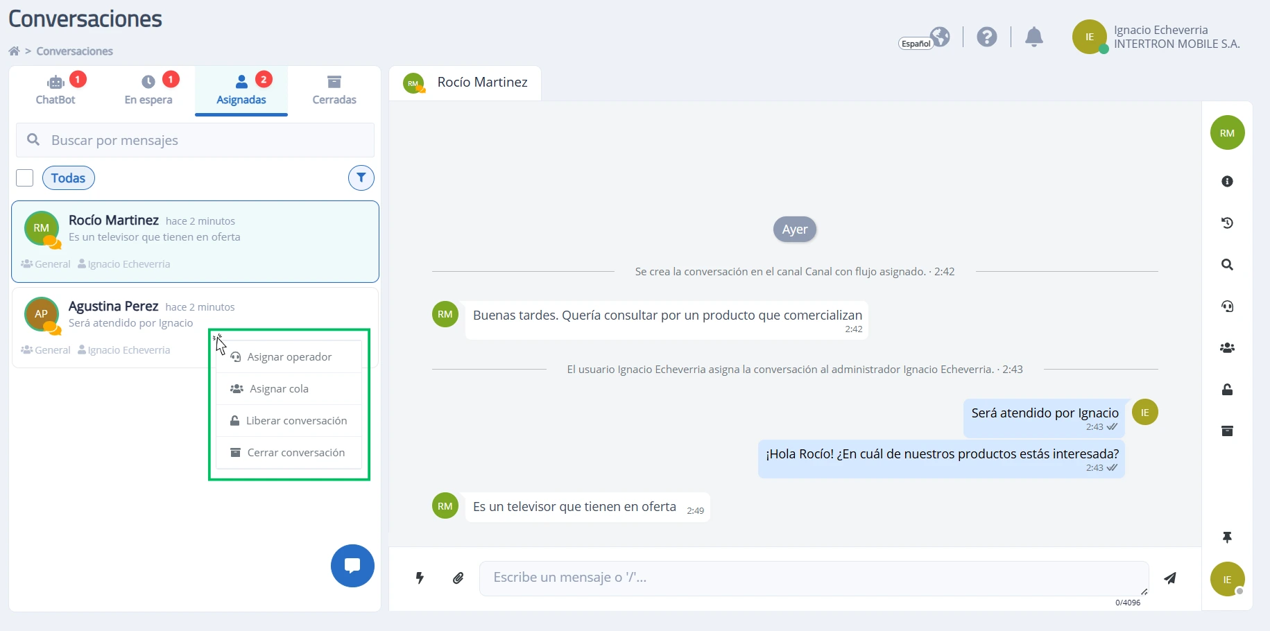This screenshot has height=631, width=1270.
Task: Open conversation history icon in sidebar
Action: click(x=1227, y=223)
